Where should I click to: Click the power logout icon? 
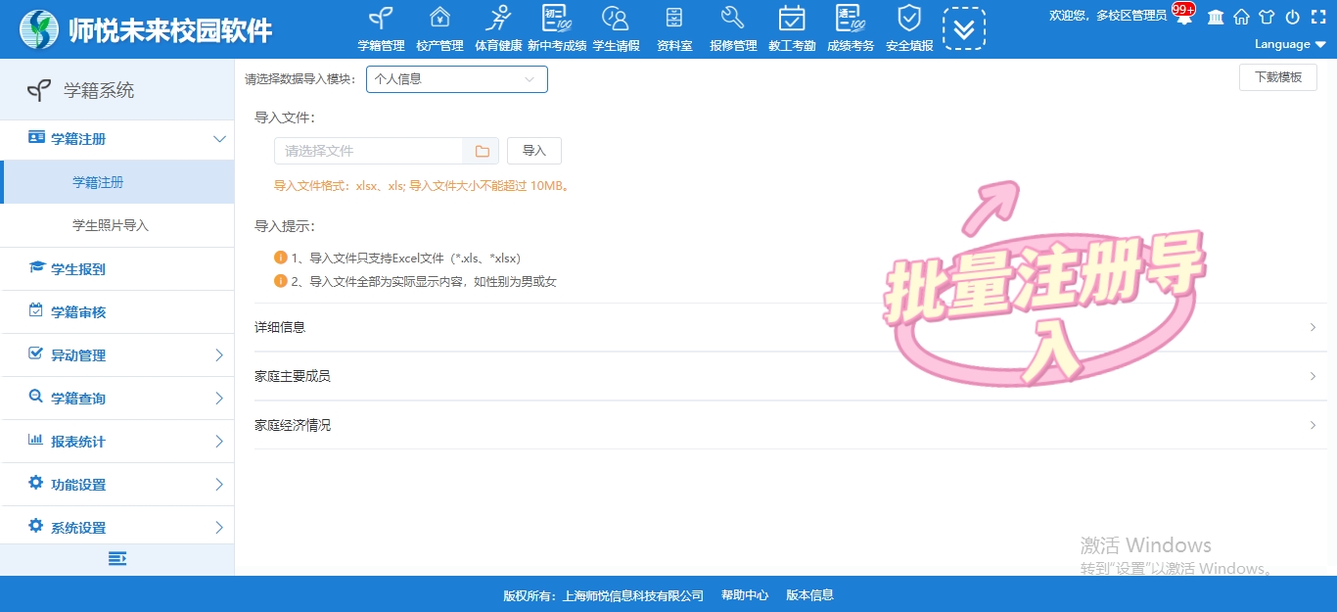point(1292,17)
